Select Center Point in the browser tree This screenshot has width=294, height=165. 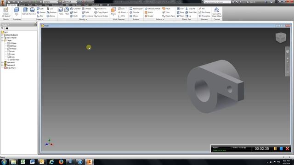coord(13,60)
